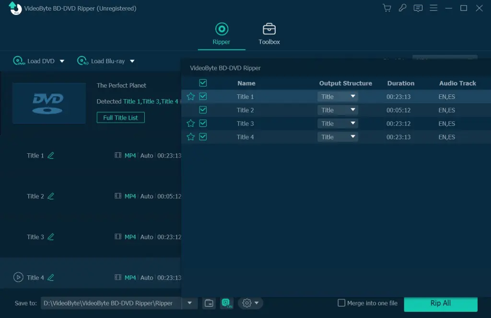Toggle the select-all checkbox in header
This screenshot has width=491, height=318.
203,83
